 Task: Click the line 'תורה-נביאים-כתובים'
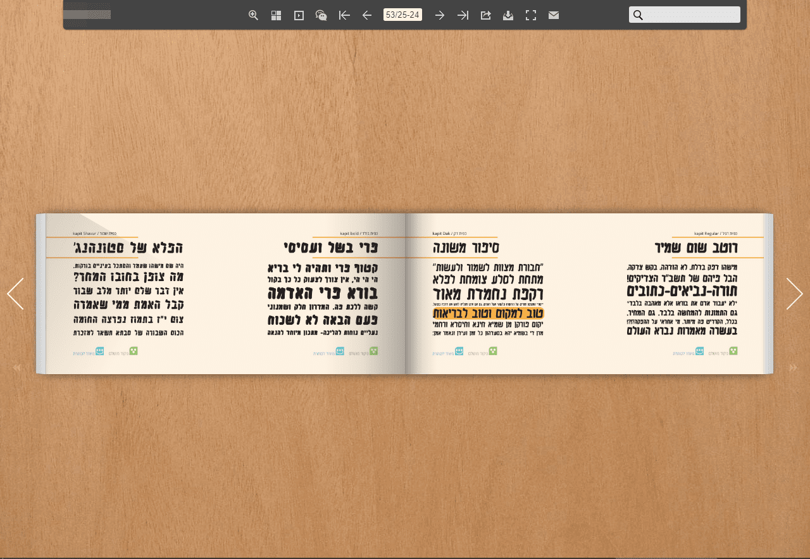[x=682, y=291]
